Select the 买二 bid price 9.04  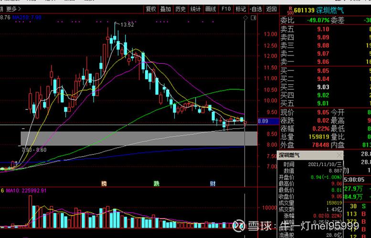click(323, 79)
